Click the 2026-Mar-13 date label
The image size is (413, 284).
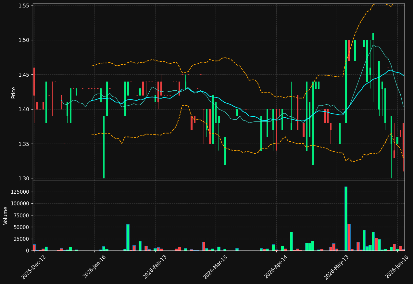point(215,267)
